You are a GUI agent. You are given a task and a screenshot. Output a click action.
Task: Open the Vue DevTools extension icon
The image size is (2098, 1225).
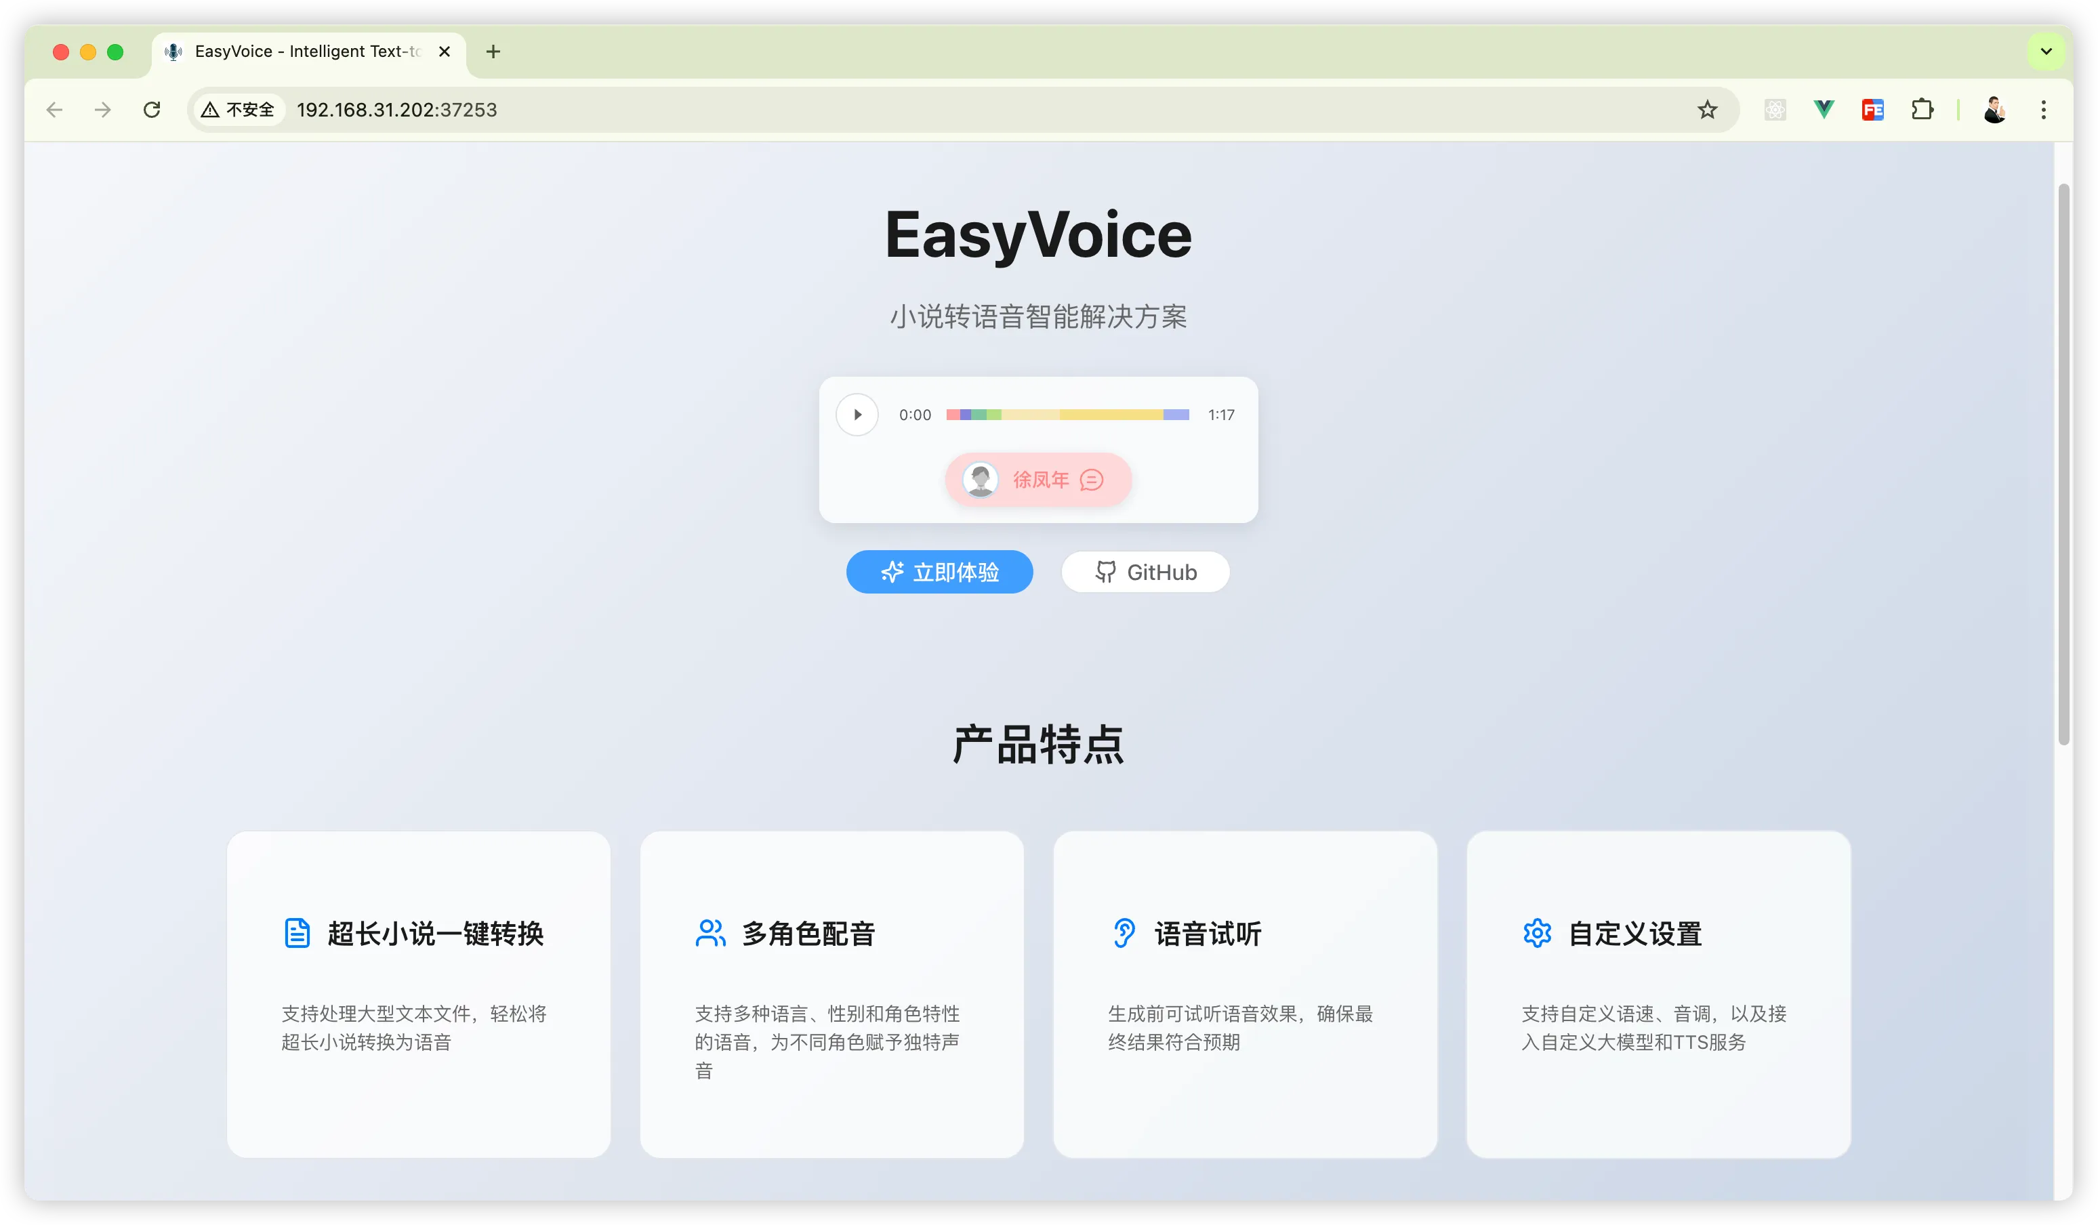(x=1824, y=110)
